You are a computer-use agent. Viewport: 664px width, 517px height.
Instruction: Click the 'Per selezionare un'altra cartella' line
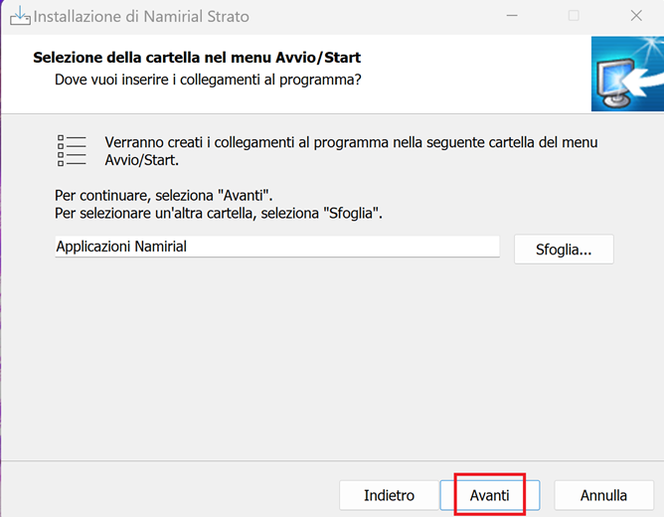[x=219, y=213]
